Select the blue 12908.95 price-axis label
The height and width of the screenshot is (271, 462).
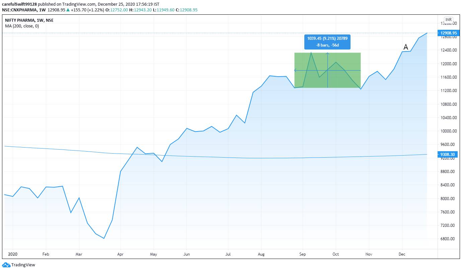448,33
